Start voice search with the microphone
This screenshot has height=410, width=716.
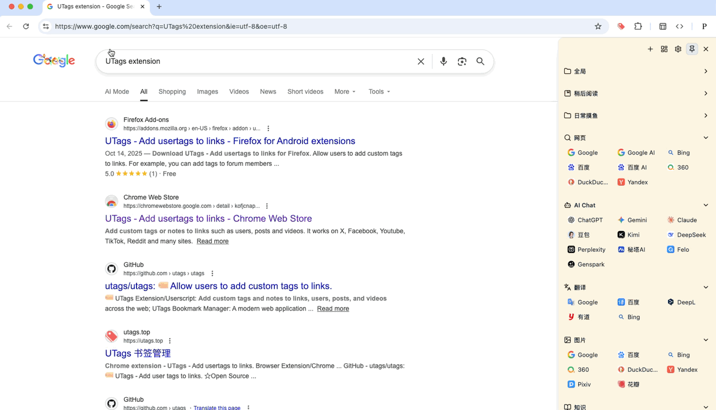444,61
